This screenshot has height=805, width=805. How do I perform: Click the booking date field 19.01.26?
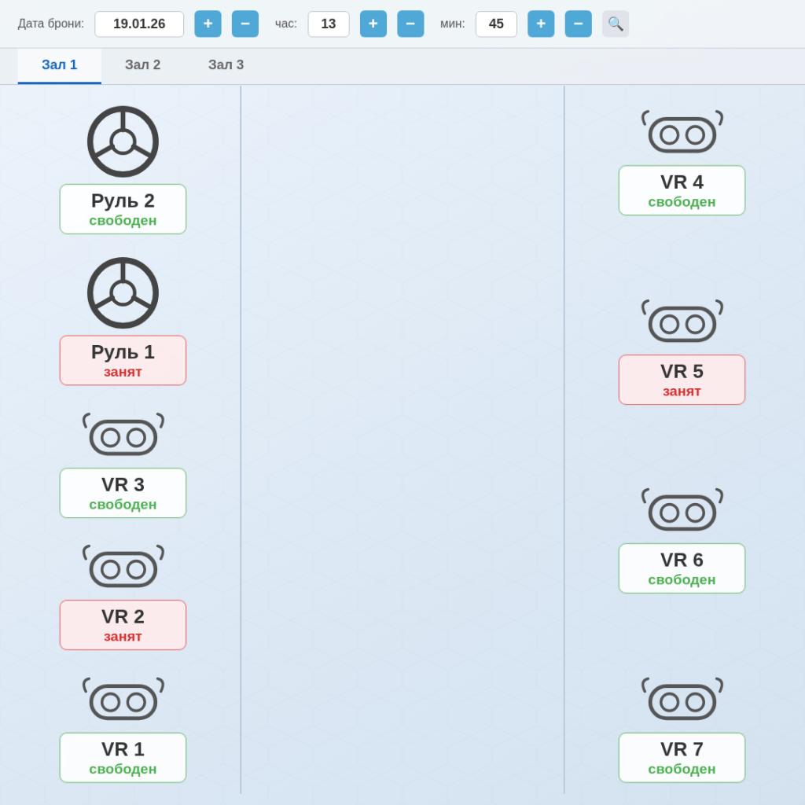coord(139,24)
